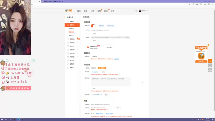The width and height of the screenshot is (215, 121).
Task: Click the thumbs-up 主播扶持 sidebar icon
Action: pos(68,64)
